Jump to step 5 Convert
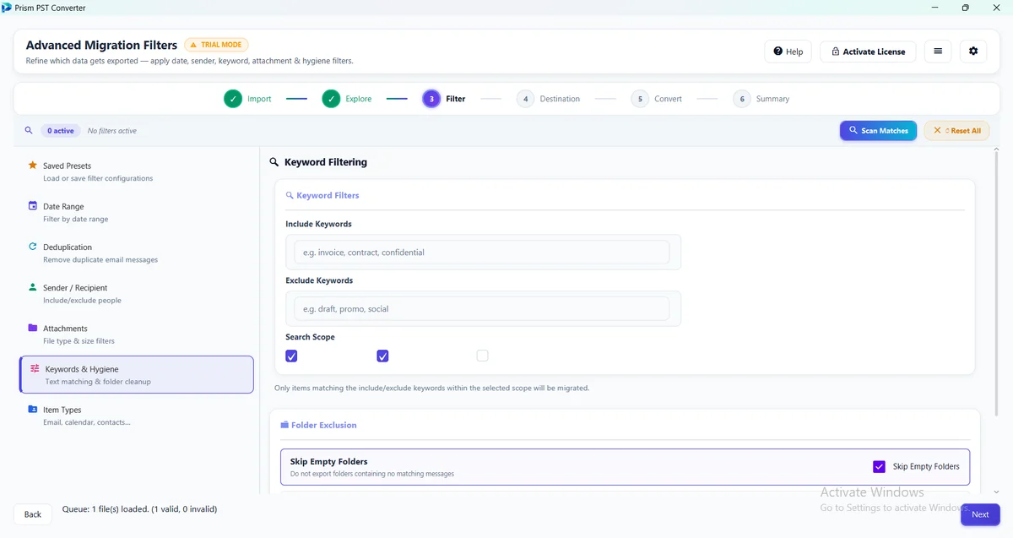The image size is (1013, 538). (x=657, y=99)
